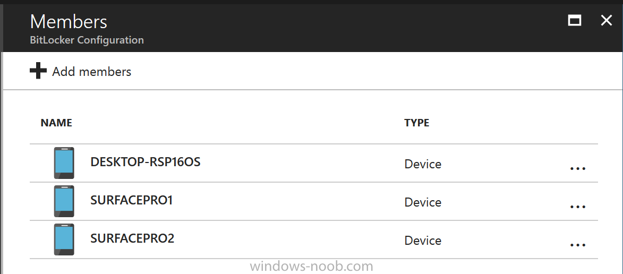Click the Device type for DESKTOP-RSP16OS
Image resolution: width=623 pixels, height=274 pixels.
coord(423,164)
